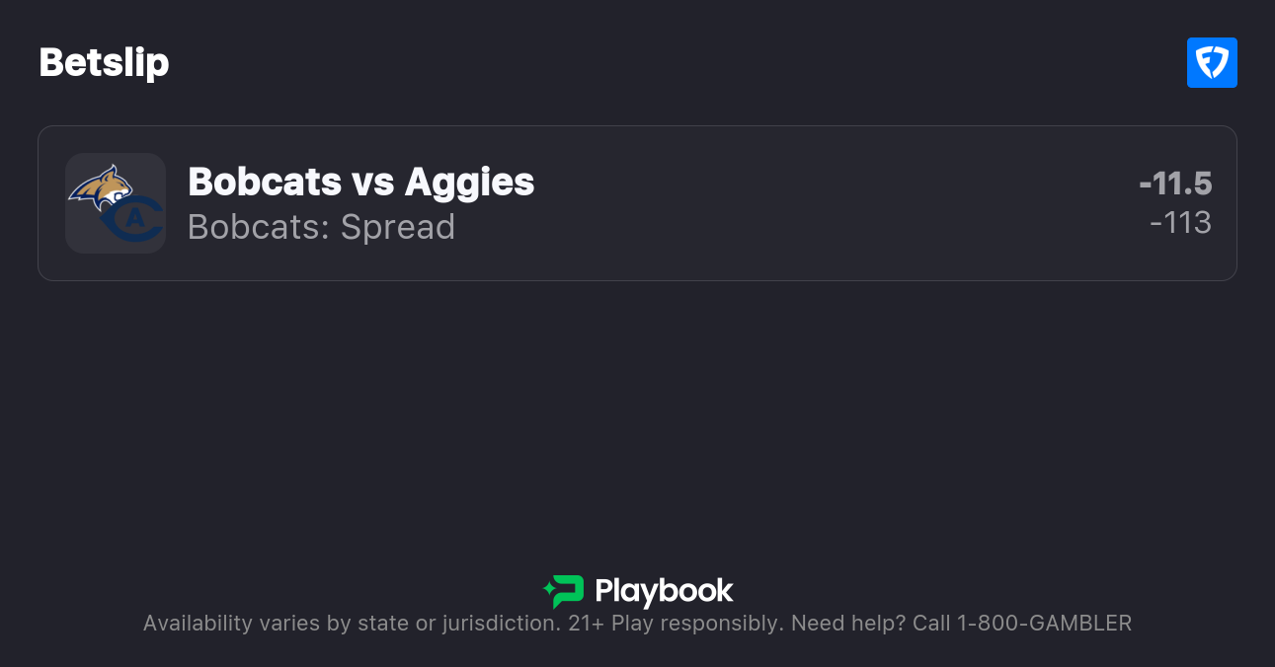Click the Playbook wordmark
Viewport: 1275px width, 667px height.
(664, 591)
